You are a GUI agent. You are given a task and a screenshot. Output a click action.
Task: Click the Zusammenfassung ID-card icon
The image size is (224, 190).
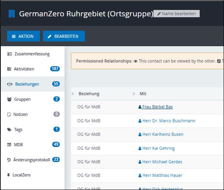[x=10, y=54]
